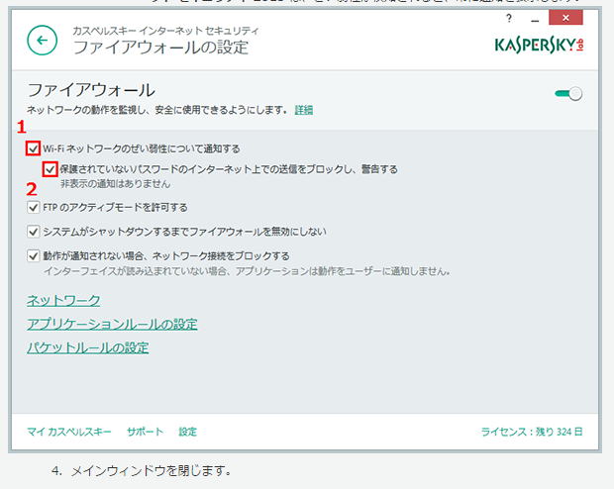Open help with the question mark icon
Image resolution: width=614 pixels, height=489 pixels.
click(509, 18)
